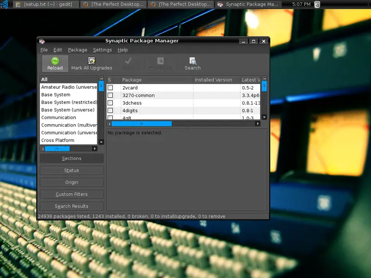The height and width of the screenshot is (278, 371).
Task: Select Communication (universe) section
Action: pyautogui.click(x=68, y=133)
